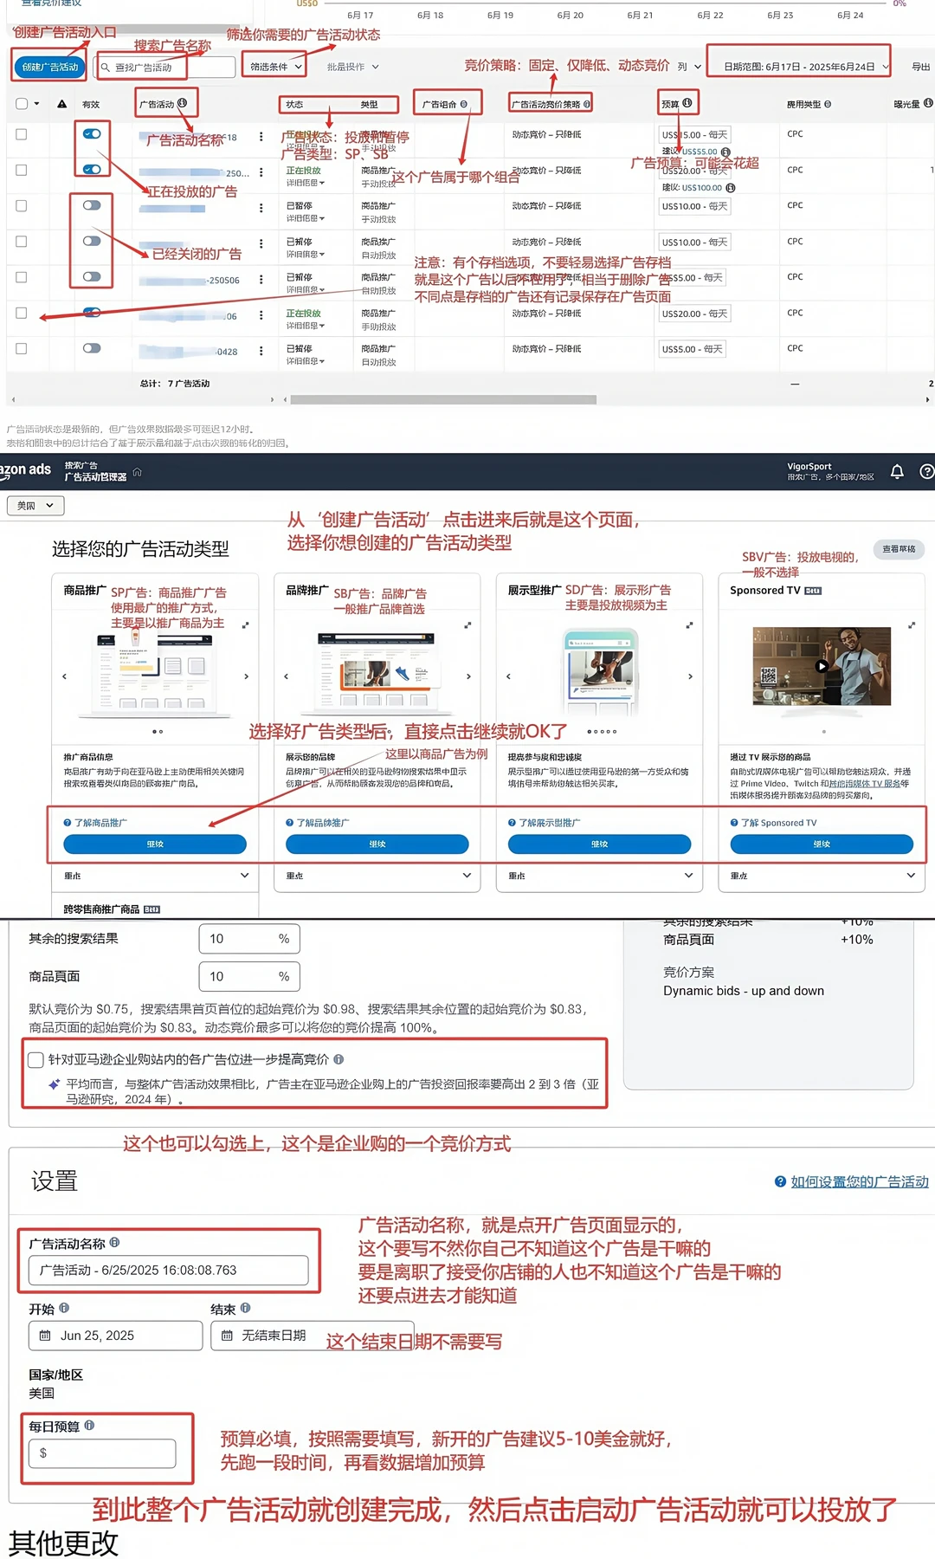Open 如何设置您的广告活动 help link

click(860, 1181)
